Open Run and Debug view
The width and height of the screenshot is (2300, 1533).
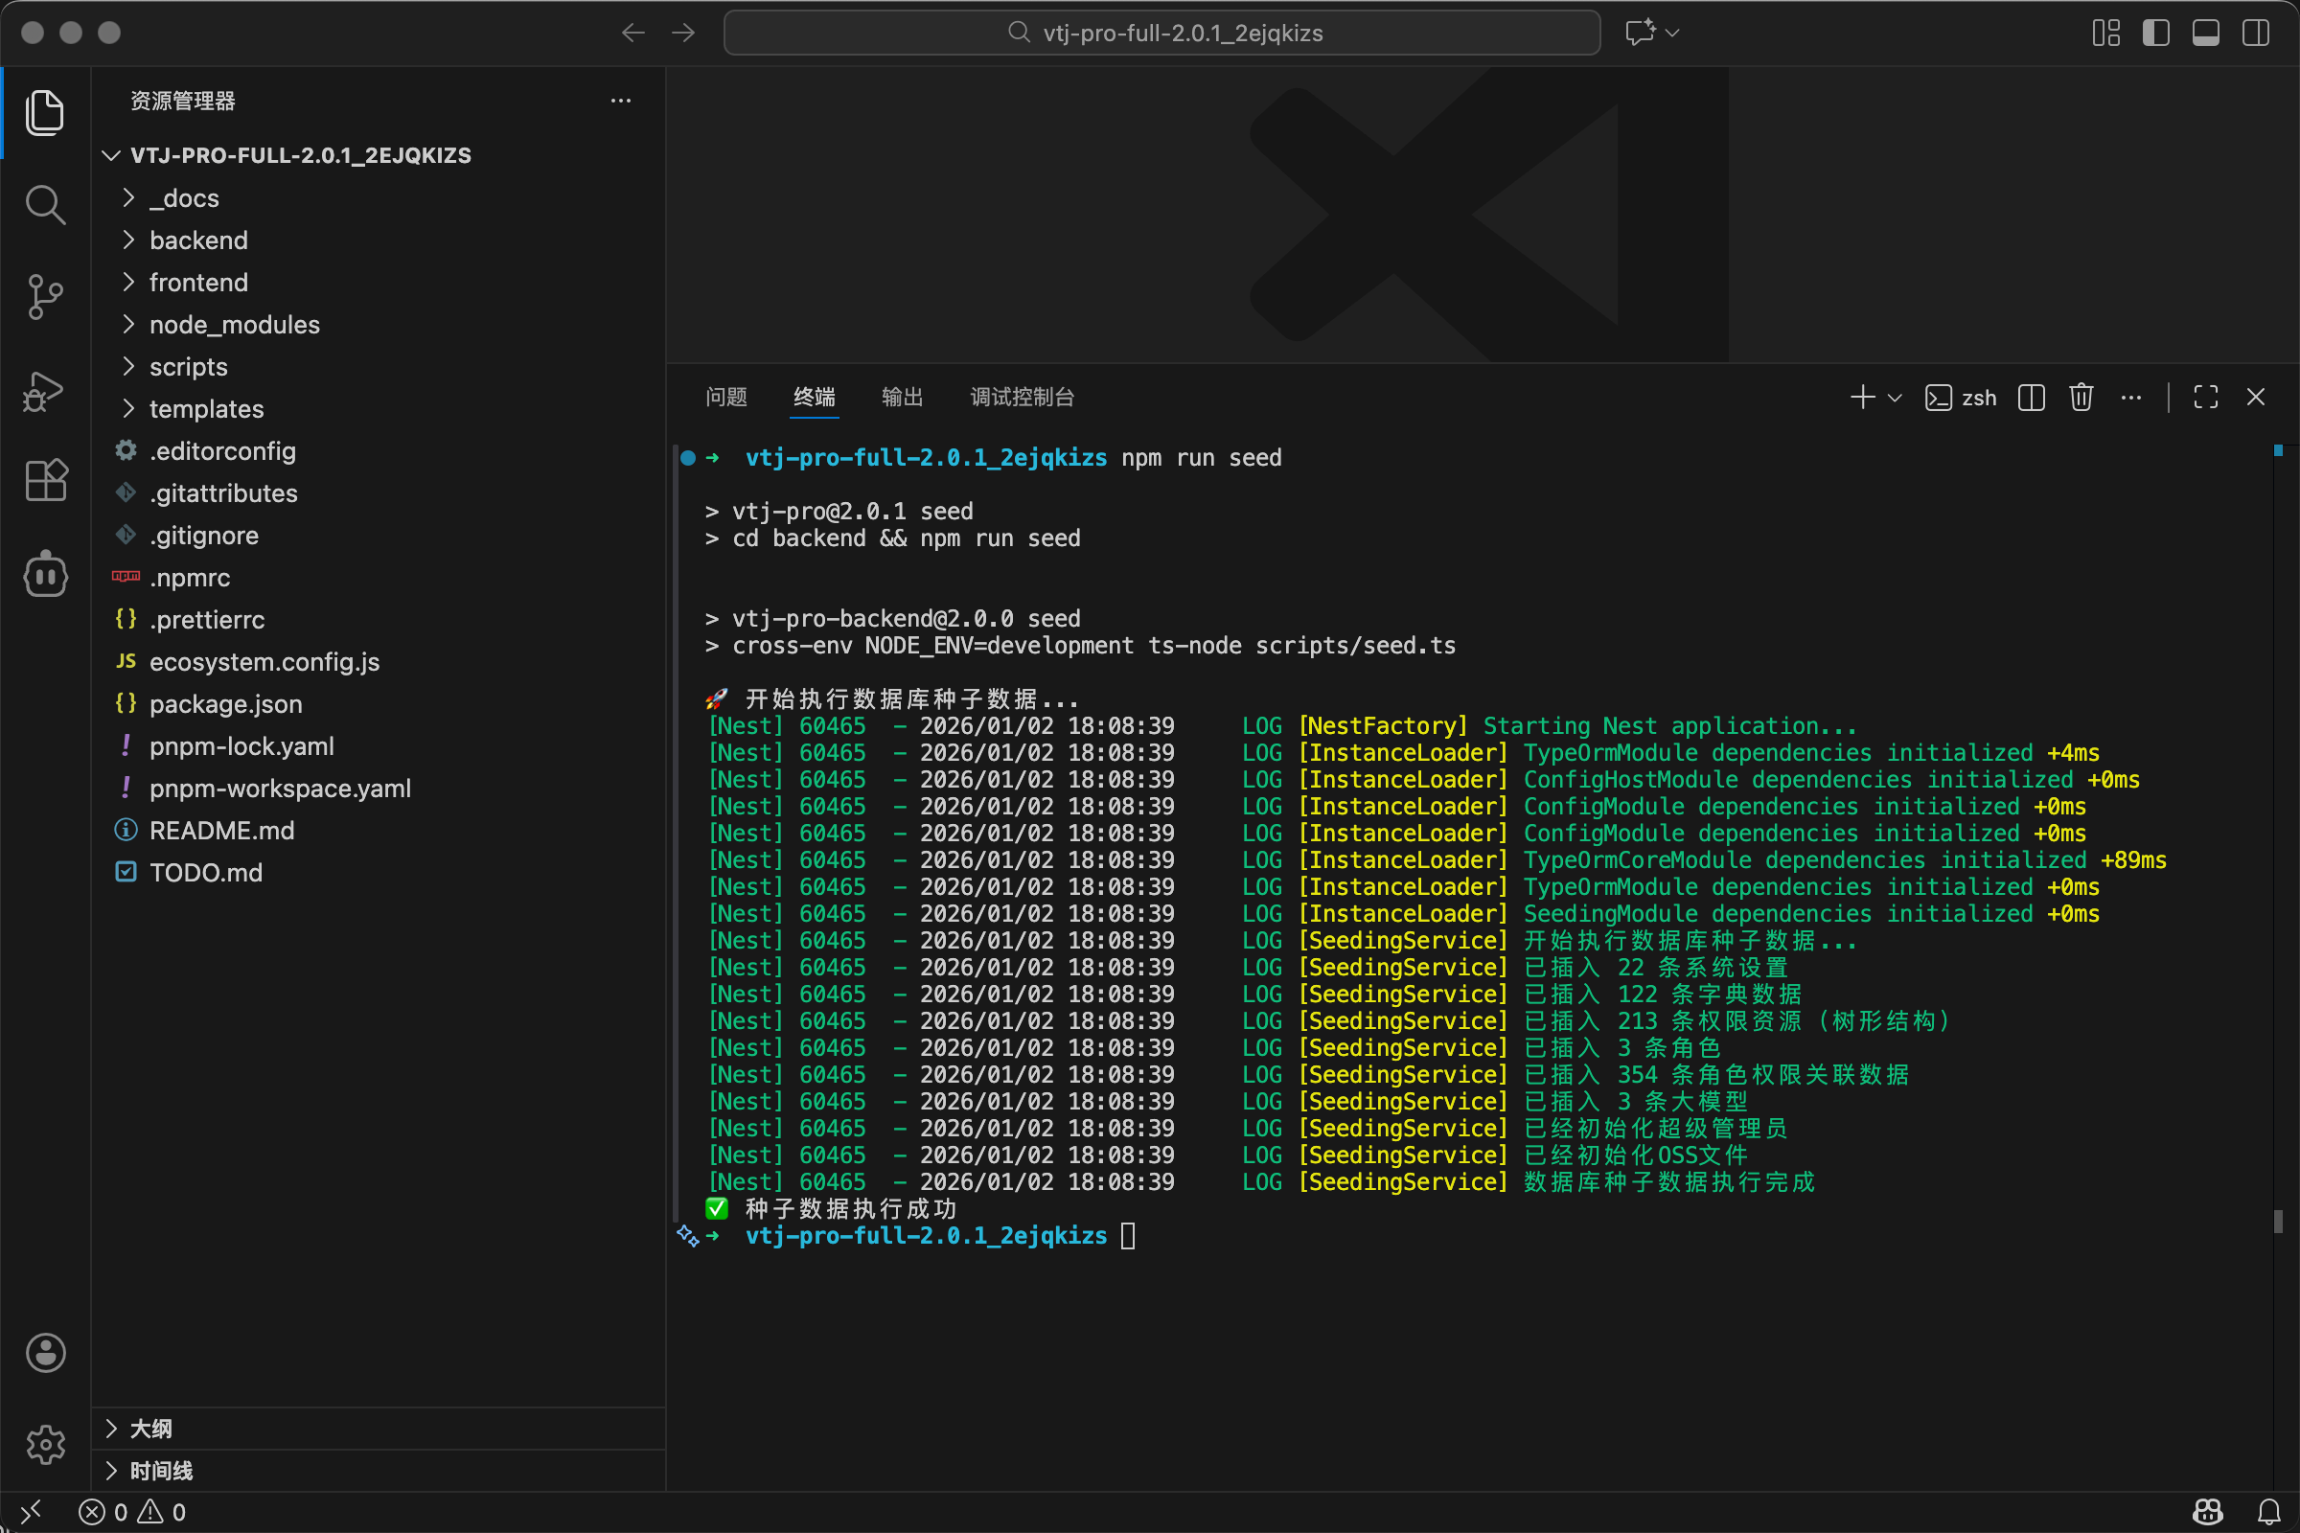pyautogui.click(x=45, y=391)
